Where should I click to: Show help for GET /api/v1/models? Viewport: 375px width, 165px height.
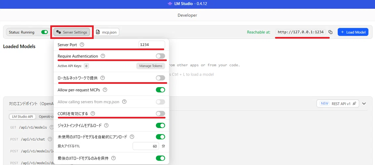pos(51,127)
